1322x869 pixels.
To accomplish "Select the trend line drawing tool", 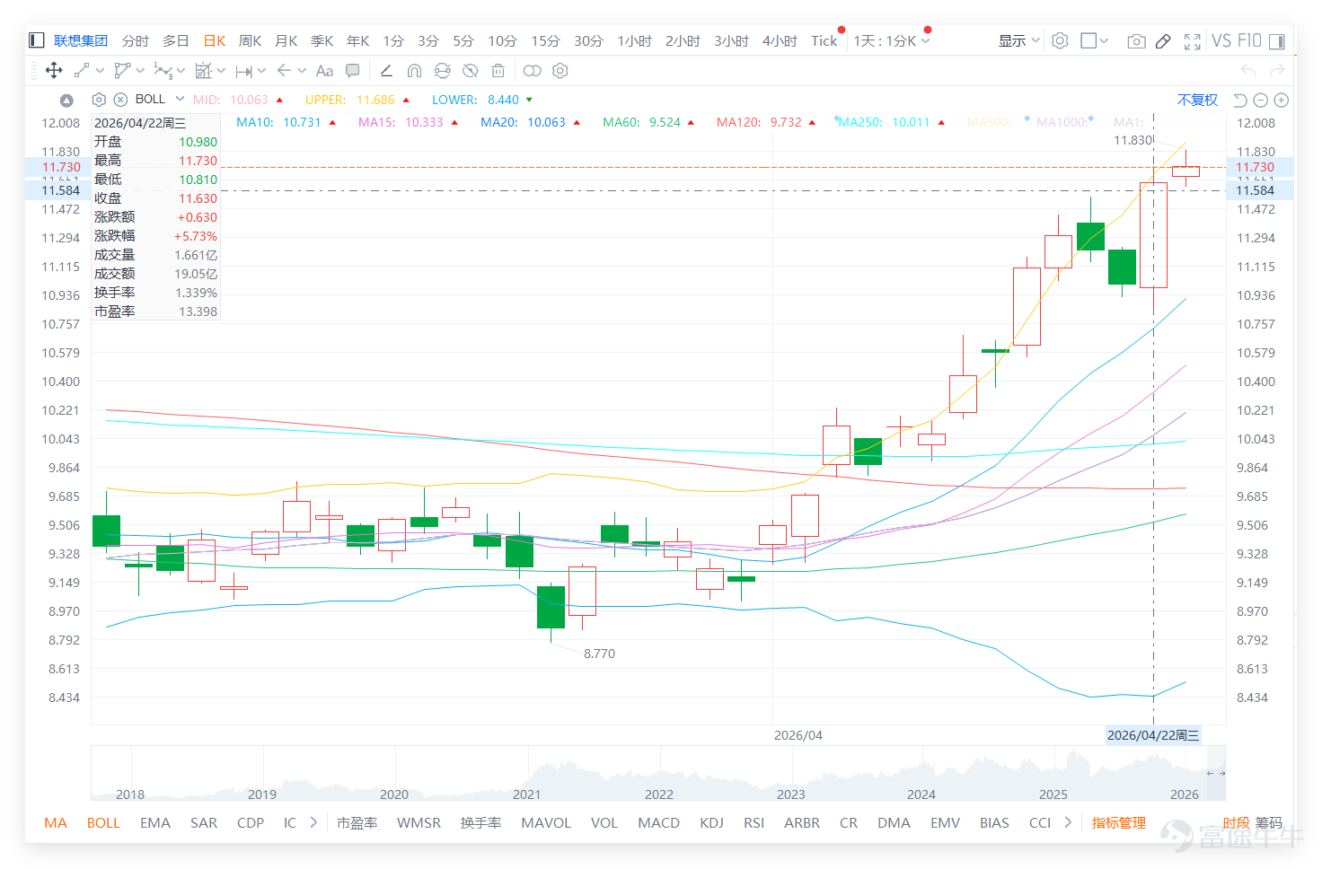I will (x=82, y=70).
